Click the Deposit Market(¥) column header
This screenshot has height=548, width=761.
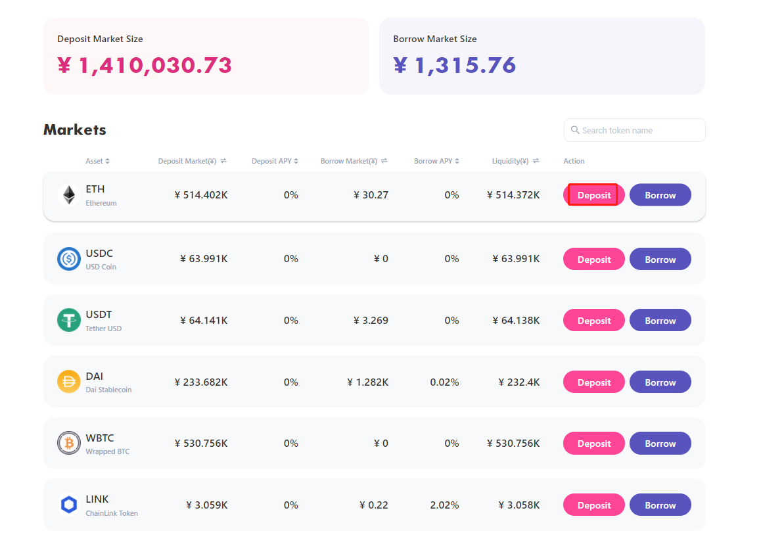(187, 161)
